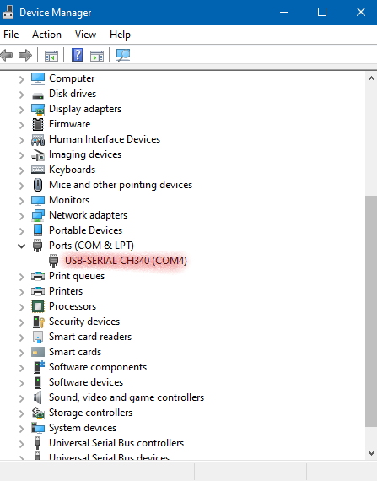Select Mice and other pointing devices
Image resolution: width=377 pixels, height=481 pixels.
point(121,185)
